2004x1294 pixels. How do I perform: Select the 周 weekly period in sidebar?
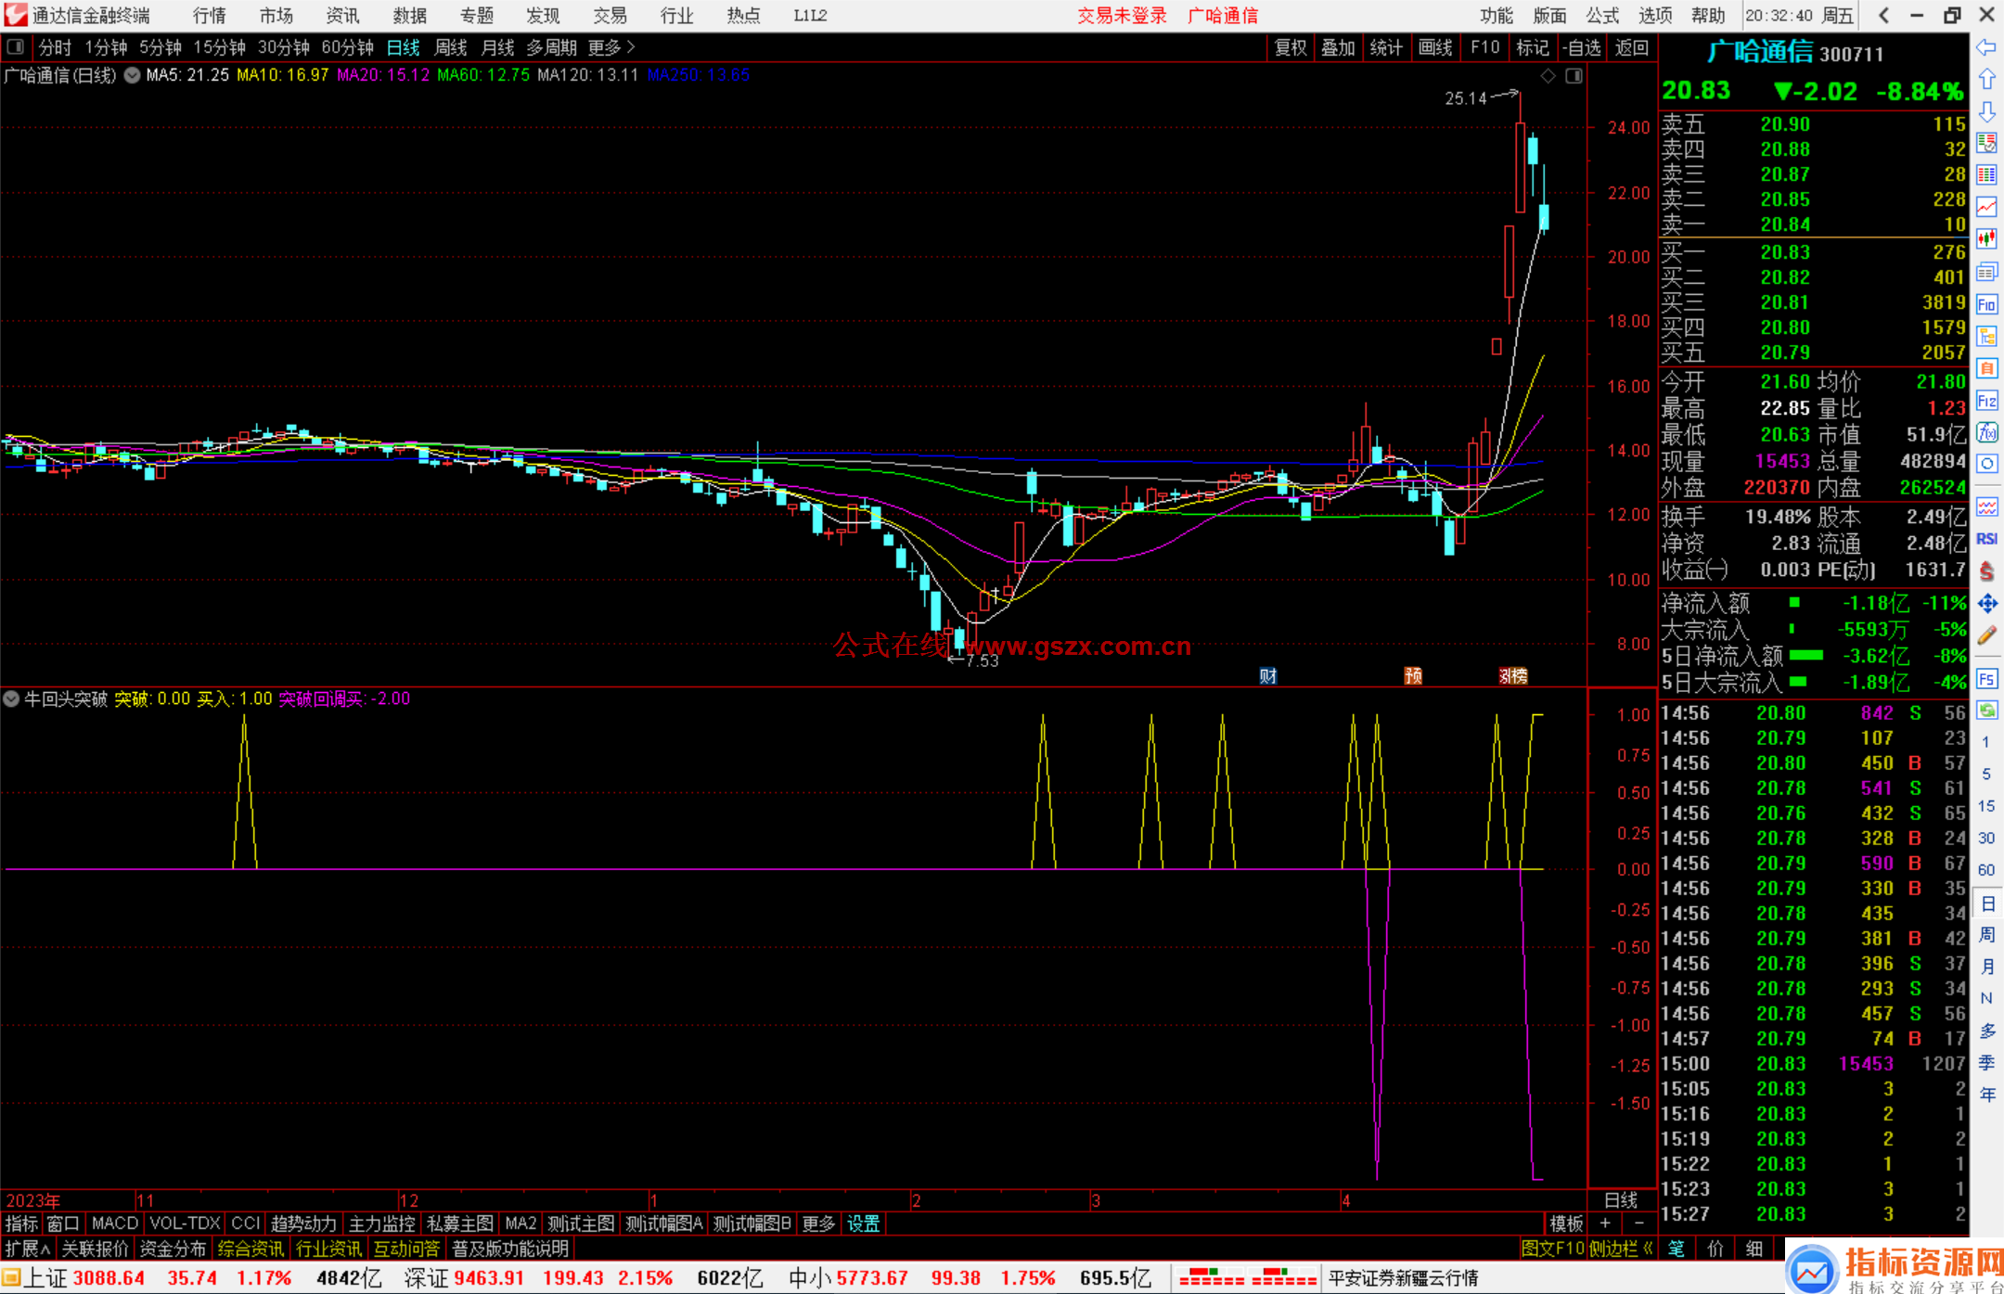pyautogui.click(x=1986, y=935)
